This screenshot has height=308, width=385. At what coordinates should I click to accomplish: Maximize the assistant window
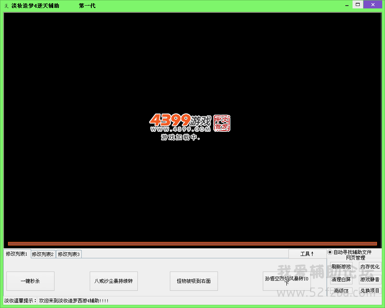pyautogui.click(x=358, y=4)
